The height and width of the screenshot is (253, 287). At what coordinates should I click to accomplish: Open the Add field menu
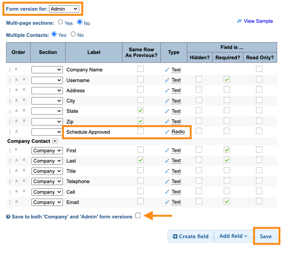(x=233, y=236)
